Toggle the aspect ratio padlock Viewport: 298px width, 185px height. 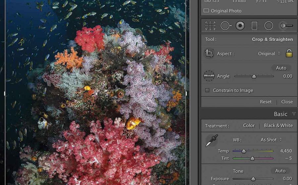click(x=289, y=53)
